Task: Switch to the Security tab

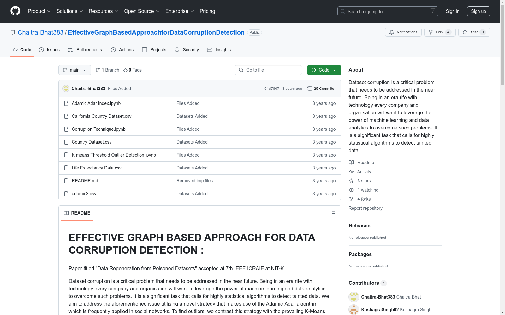Action: click(x=187, y=50)
